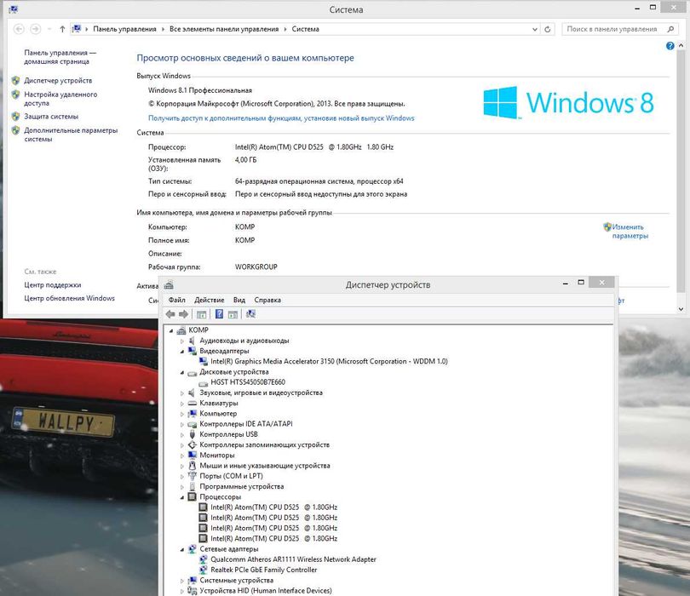Open the blue help question mark icon
This screenshot has height=596, width=690.
pyautogui.click(x=670, y=46)
